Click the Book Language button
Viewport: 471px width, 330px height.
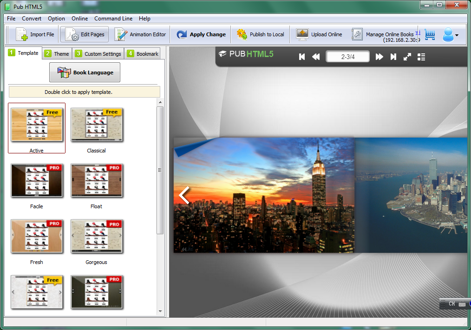85,73
